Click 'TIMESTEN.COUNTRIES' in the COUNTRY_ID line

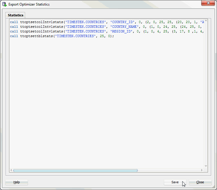click(x=86, y=22)
